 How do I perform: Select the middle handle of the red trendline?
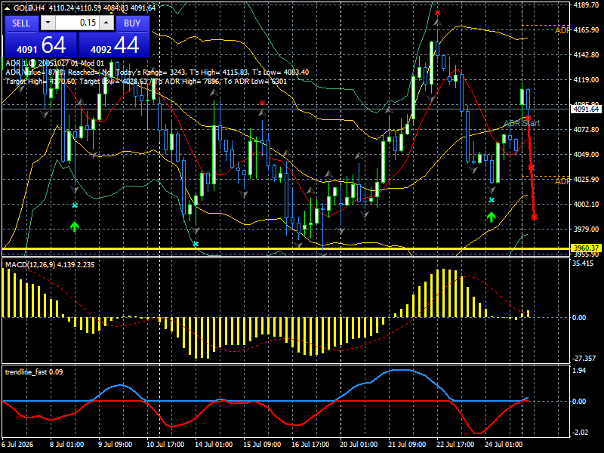pyautogui.click(x=532, y=167)
